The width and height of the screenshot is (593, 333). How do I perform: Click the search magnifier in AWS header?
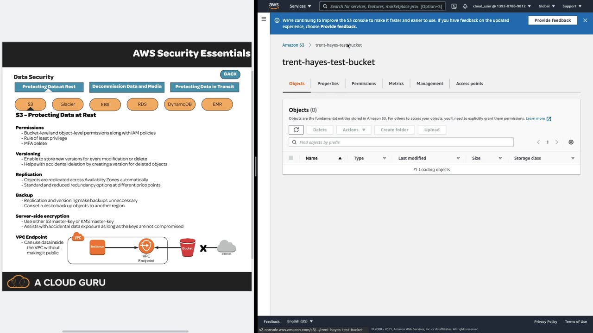pos(325,6)
